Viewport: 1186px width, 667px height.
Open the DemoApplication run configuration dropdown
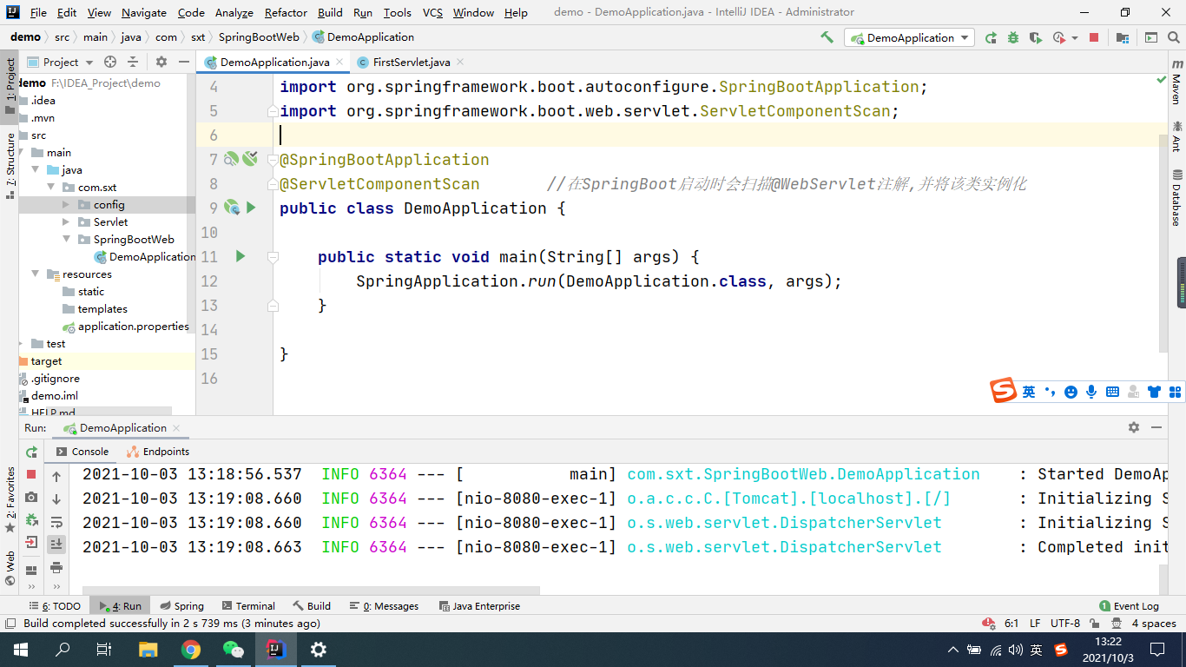click(909, 37)
